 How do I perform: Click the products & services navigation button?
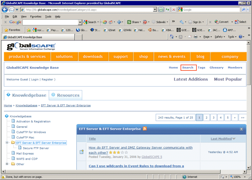coord(27,56)
